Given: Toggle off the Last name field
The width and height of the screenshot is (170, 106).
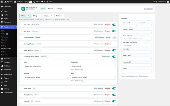Looking at the screenshot, I should pos(114,31).
